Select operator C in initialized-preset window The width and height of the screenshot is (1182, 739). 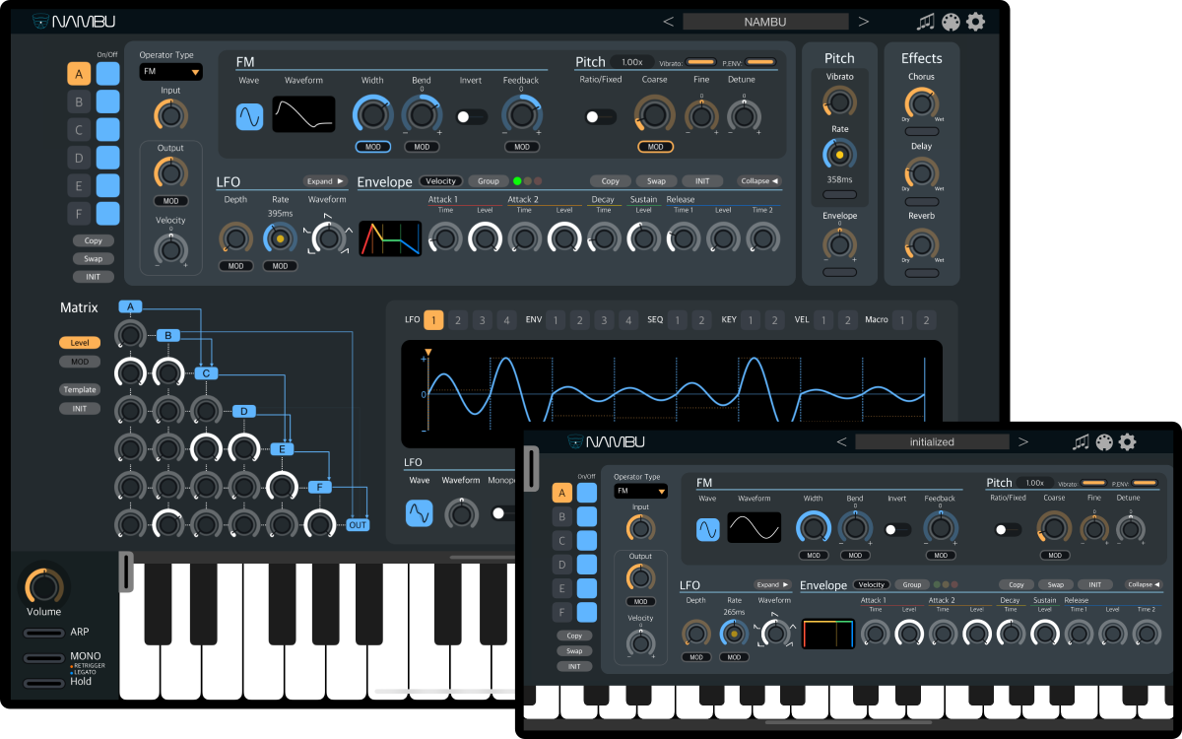click(562, 540)
